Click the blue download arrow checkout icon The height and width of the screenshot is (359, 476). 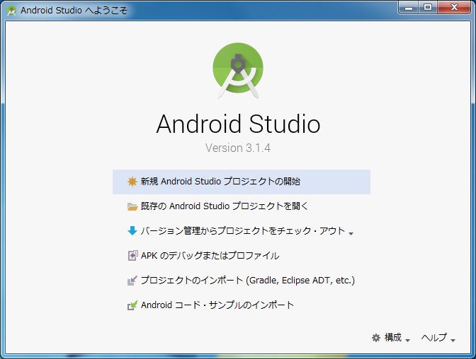pyautogui.click(x=132, y=230)
